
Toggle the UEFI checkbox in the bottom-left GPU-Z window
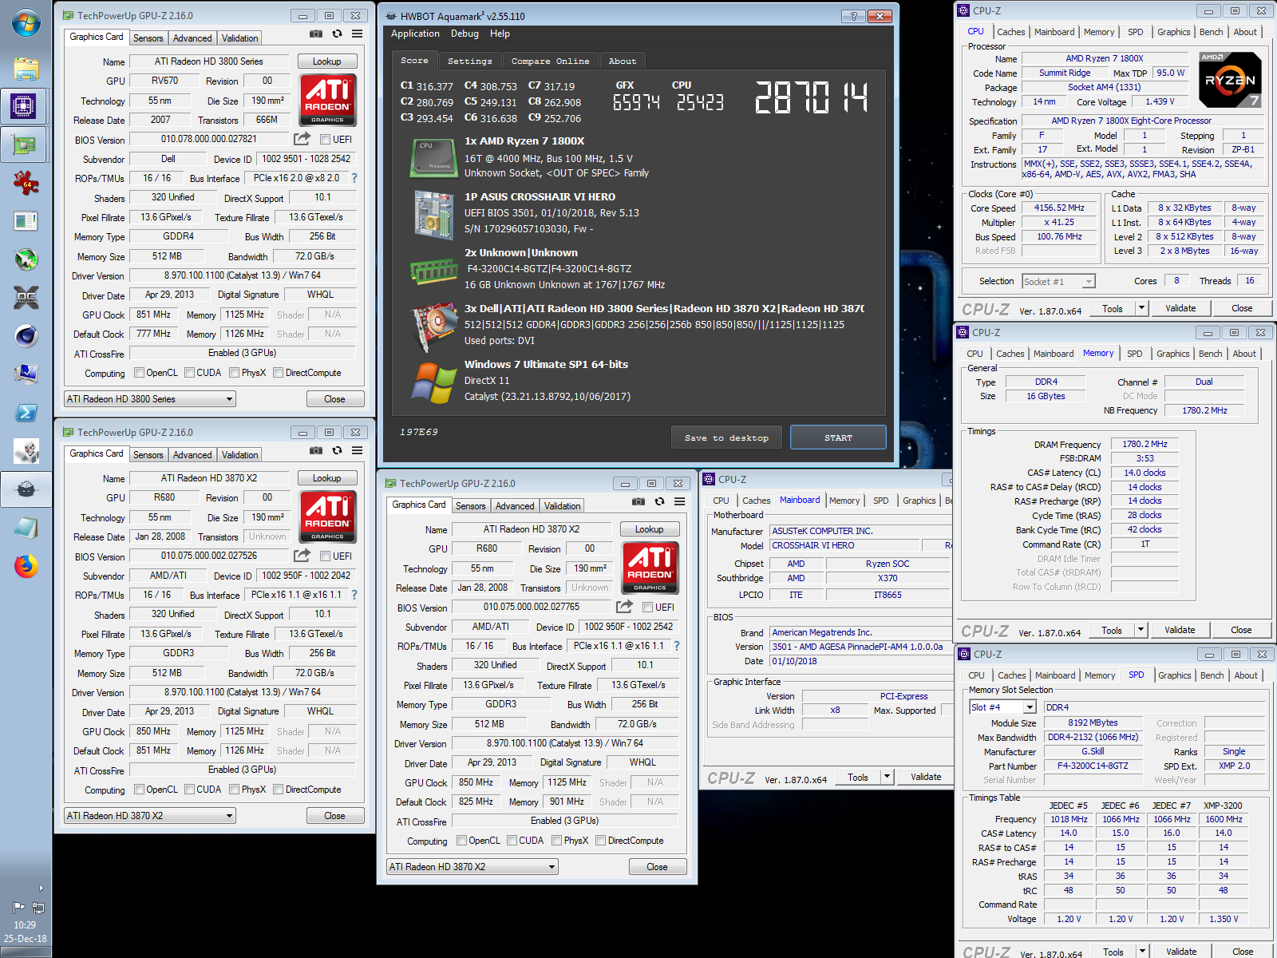tap(326, 556)
